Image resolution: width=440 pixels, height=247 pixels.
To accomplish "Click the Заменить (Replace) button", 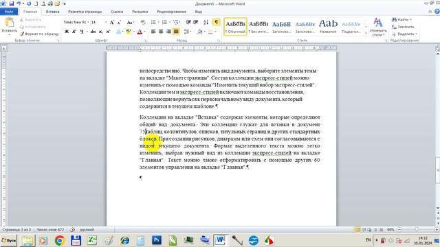I will (404, 27).
